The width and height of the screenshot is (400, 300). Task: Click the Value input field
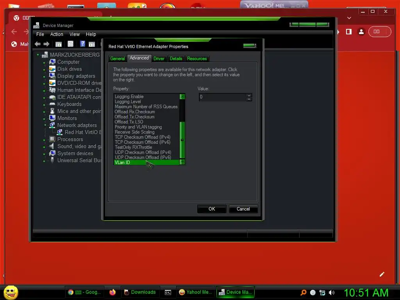(x=223, y=97)
